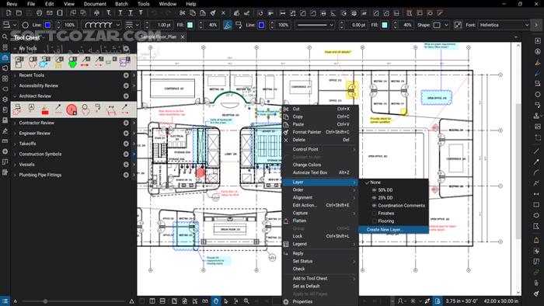The height and width of the screenshot is (306, 544).
Task: Open Recent Tools settings gear
Action: click(x=126, y=75)
